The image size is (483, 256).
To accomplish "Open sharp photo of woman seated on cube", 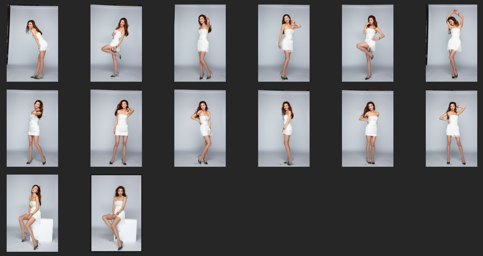I will click(x=32, y=213).
